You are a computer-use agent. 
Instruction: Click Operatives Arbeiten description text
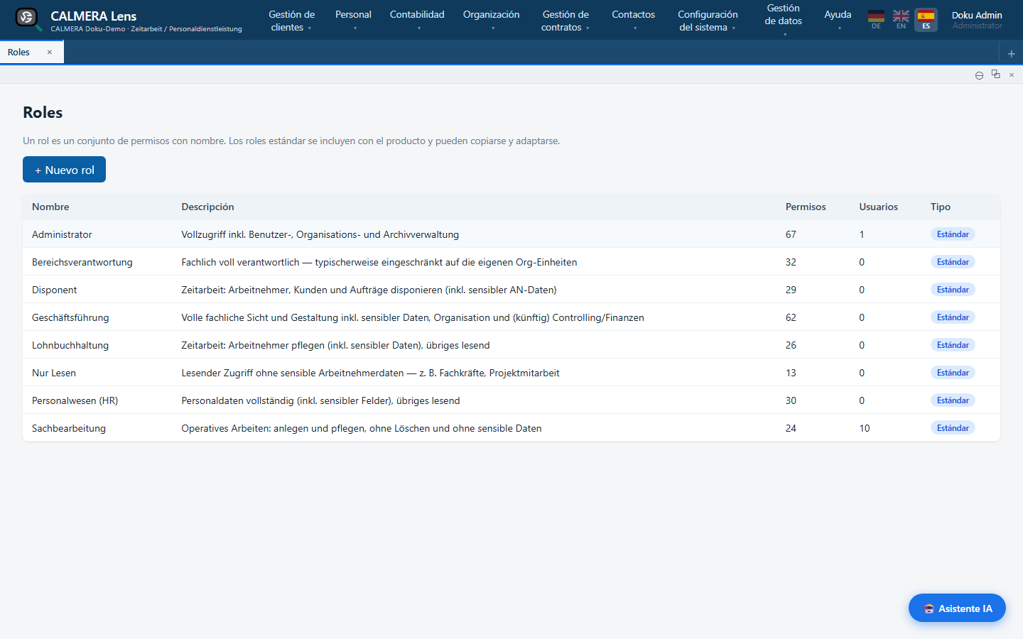tap(362, 428)
